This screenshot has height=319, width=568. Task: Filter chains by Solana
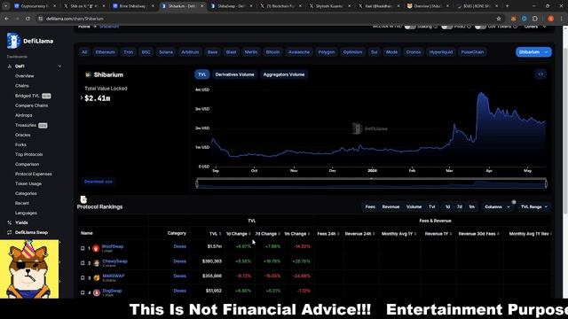click(x=166, y=52)
